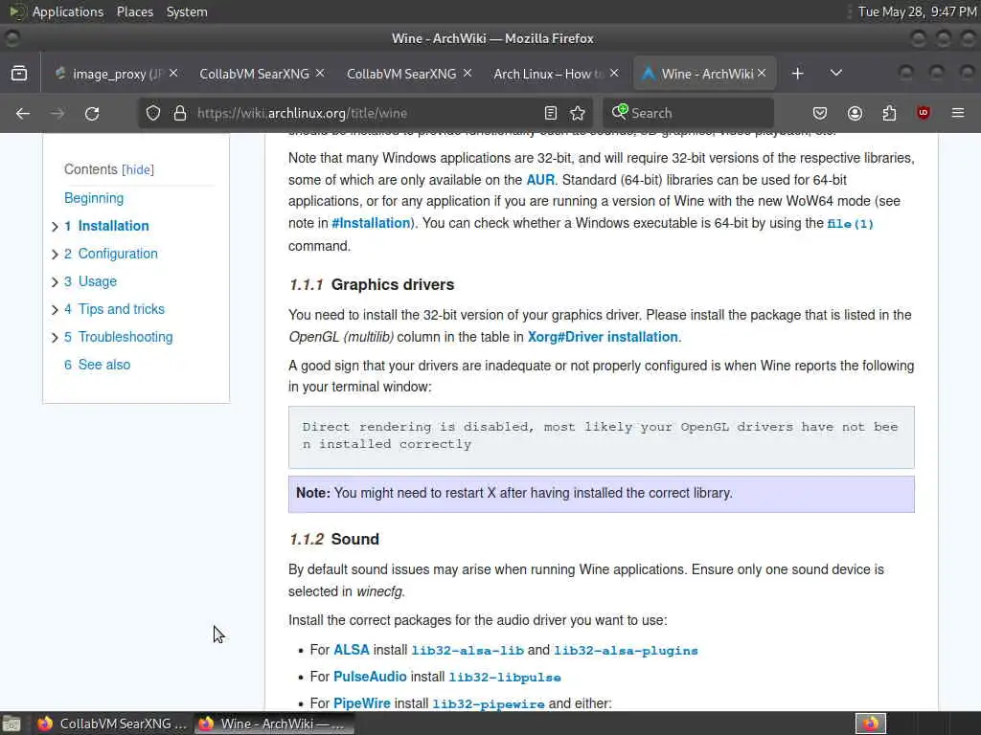Go back to the previous page

point(23,113)
